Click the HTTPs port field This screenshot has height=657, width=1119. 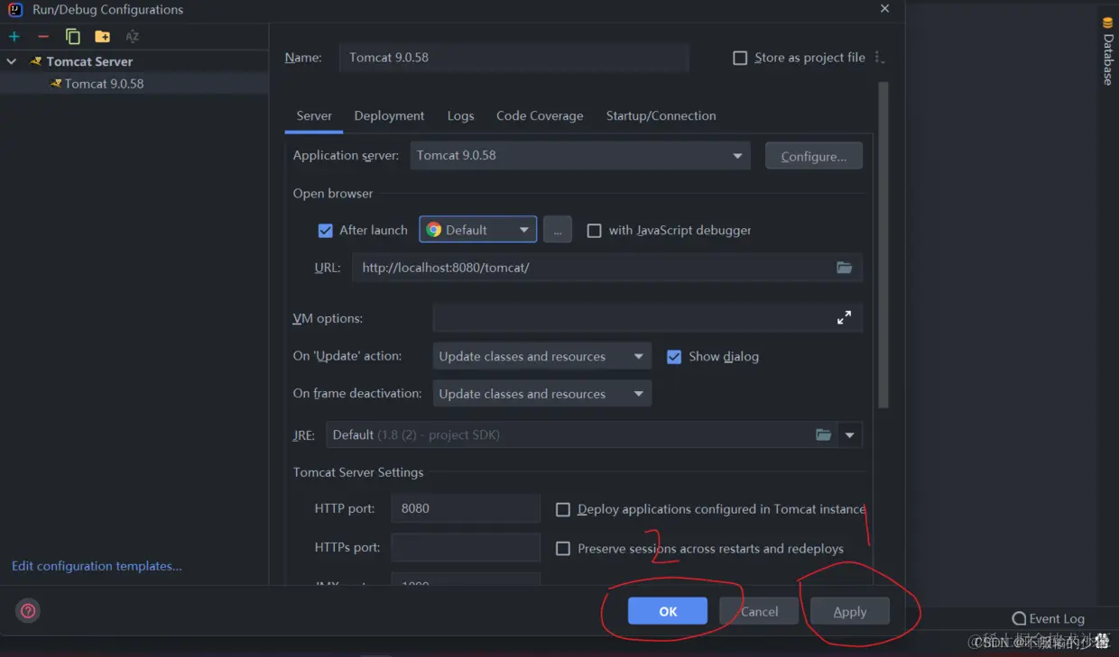point(466,547)
